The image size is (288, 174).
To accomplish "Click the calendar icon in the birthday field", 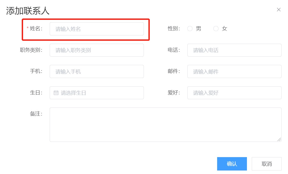I will (56, 93).
